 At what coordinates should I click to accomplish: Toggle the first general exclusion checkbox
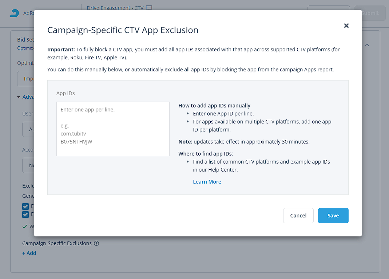pos(25,206)
